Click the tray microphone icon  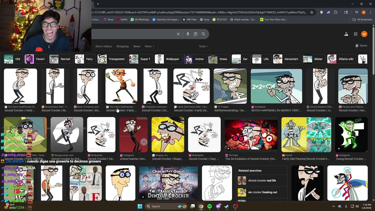click(x=346, y=206)
